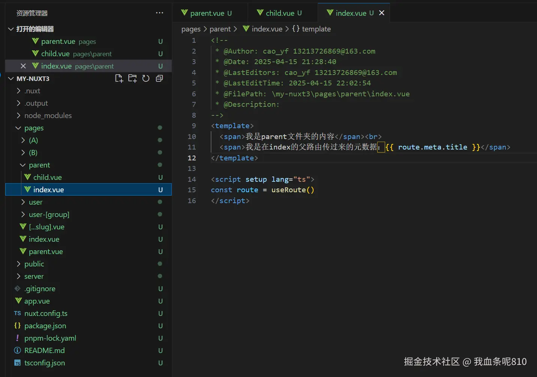This screenshot has height=377, width=537.
Task: Click the closing template tag on line 12
Action: (x=234, y=158)
